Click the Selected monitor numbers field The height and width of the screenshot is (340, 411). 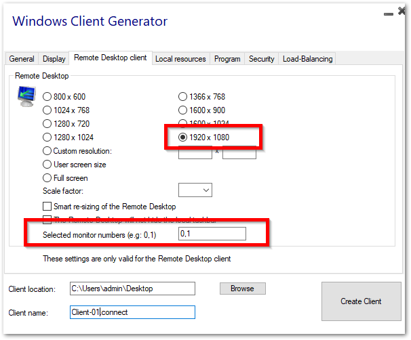click(212, 234)
